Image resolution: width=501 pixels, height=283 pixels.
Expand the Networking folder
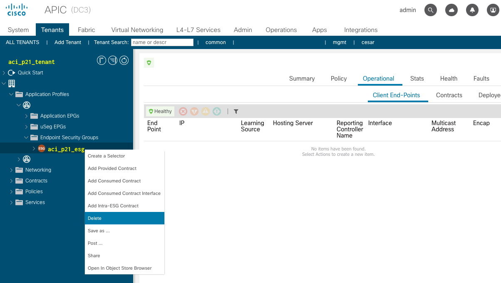point(11,170)
